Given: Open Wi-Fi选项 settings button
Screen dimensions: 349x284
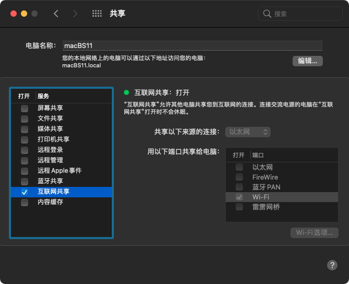Looking at the screenshot, I should 314,232.
